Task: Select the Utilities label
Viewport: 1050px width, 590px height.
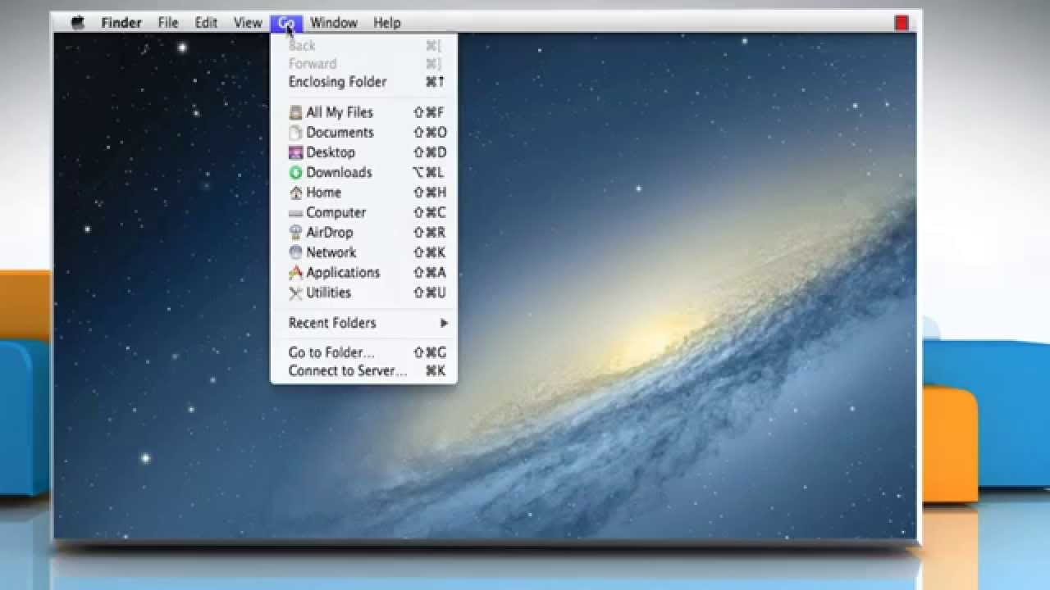Action: (328, 293)
